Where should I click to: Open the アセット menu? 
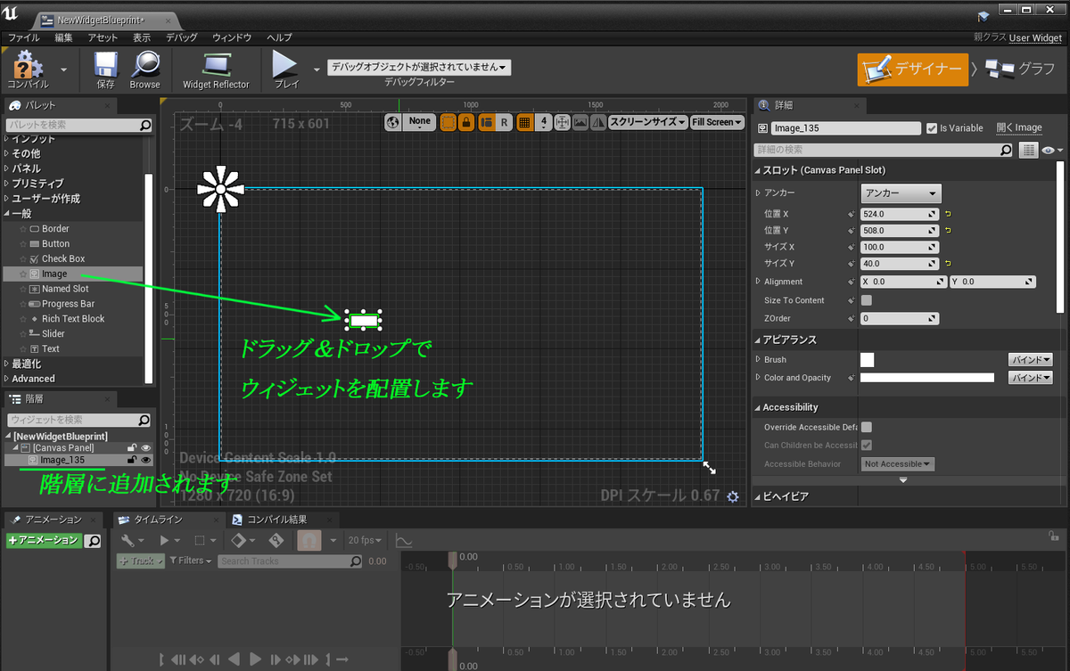[103, 37]
